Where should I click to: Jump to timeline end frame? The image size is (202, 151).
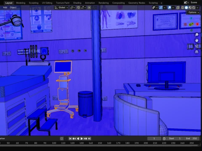click(x=89, y=138)
